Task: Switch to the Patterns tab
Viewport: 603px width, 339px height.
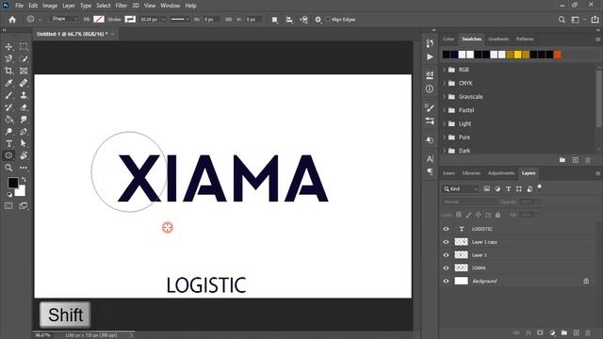Action: click(525, 39)
